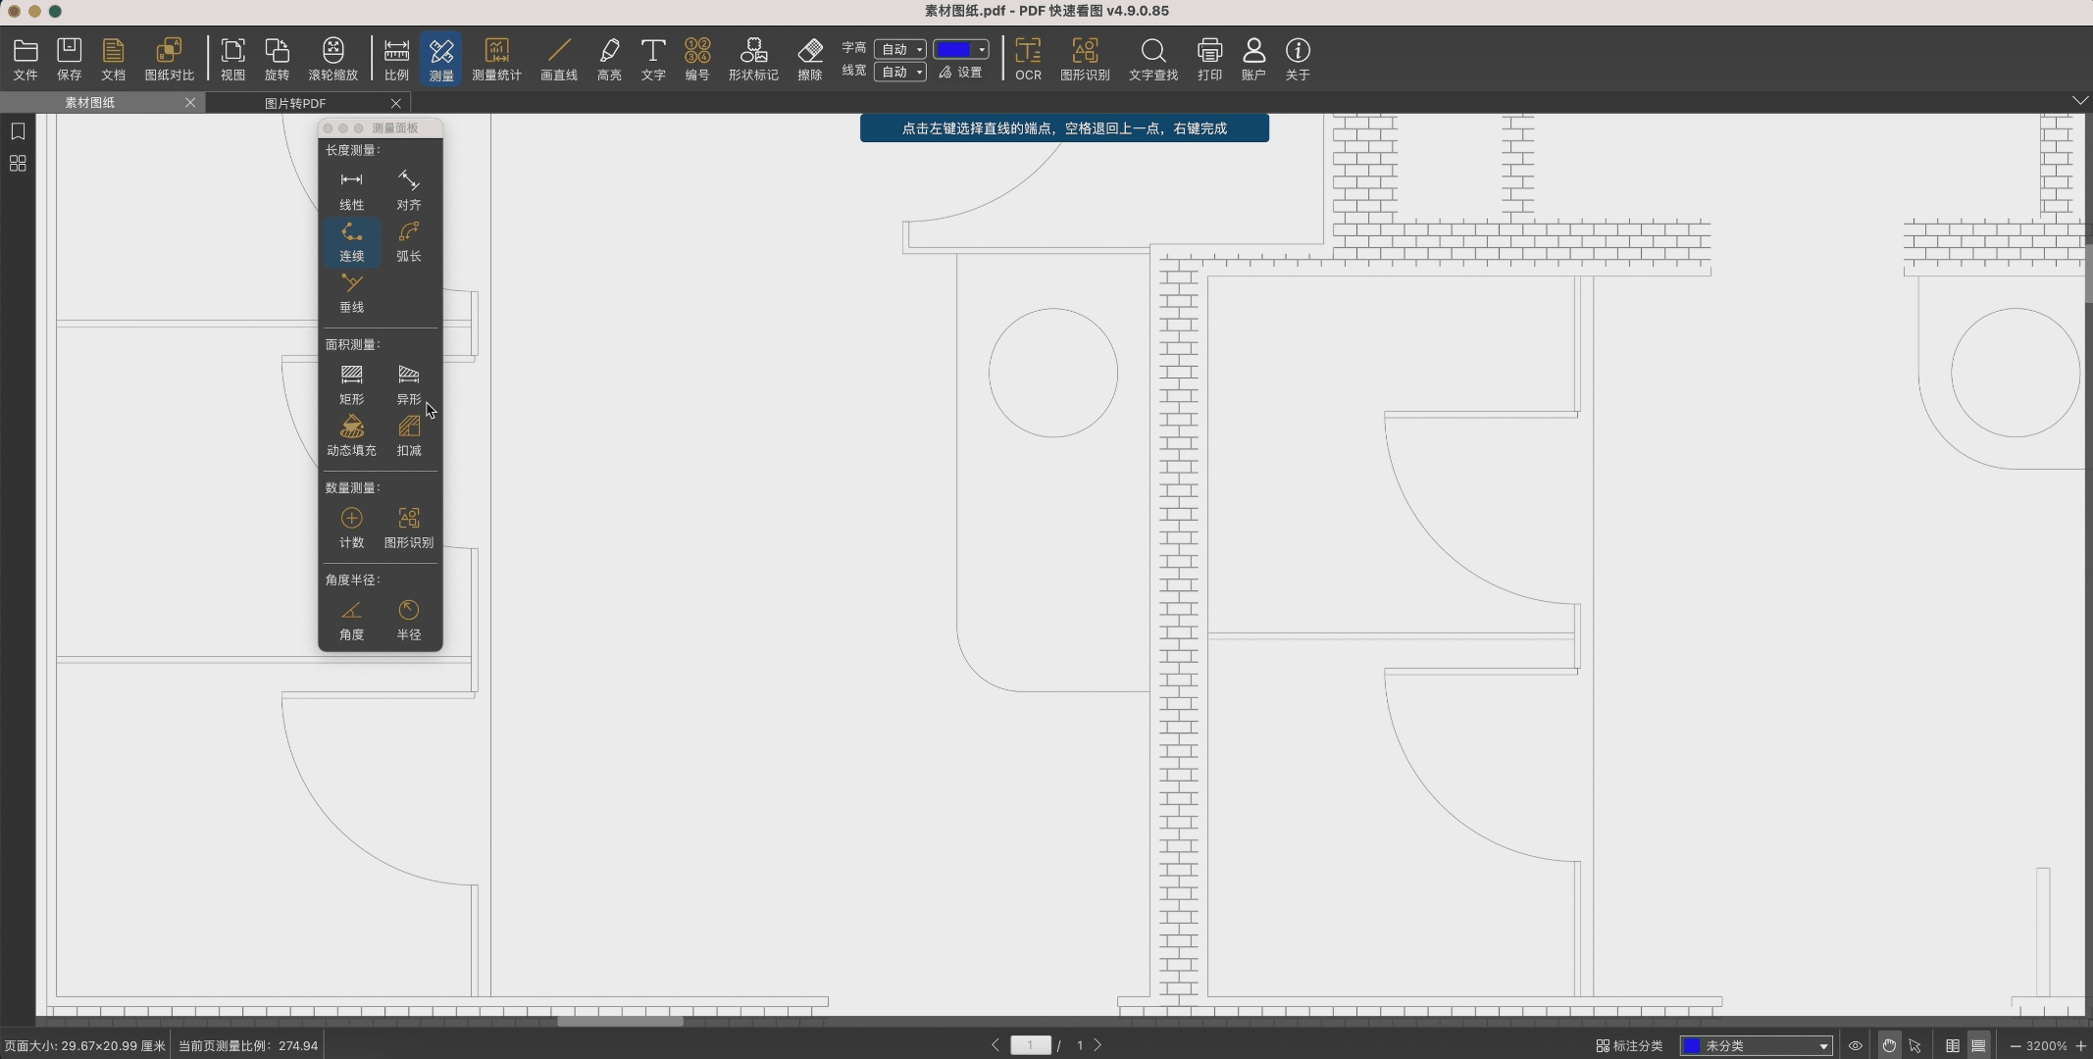Expand the 未分类 category dropdown

click(1756, 1045)
